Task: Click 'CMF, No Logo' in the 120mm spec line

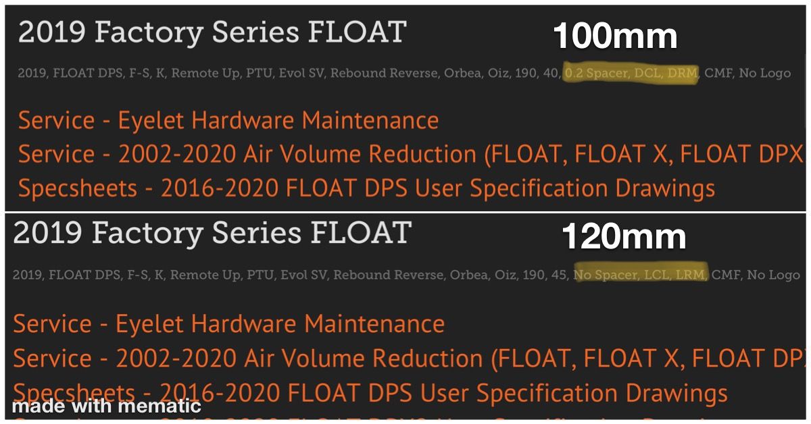Action: pos(756,275)
